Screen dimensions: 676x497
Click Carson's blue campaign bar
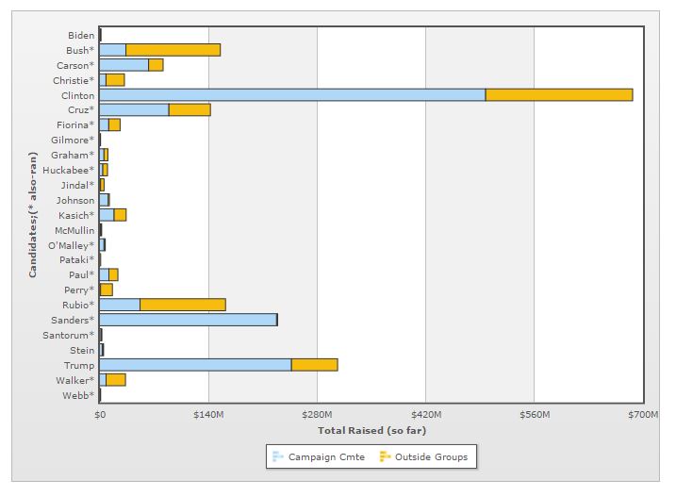124,65
